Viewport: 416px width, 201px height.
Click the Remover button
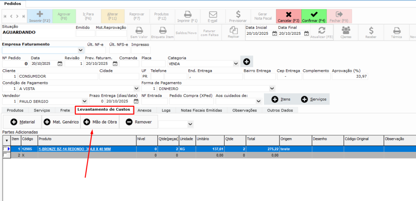[139, 122]
